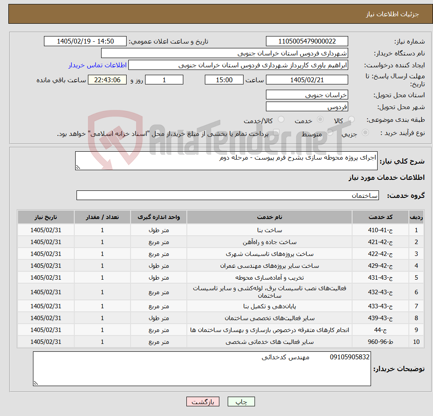Click the deadline time field 15:00
The width and height of the screenshot is (433, 416).
[224, 80]
